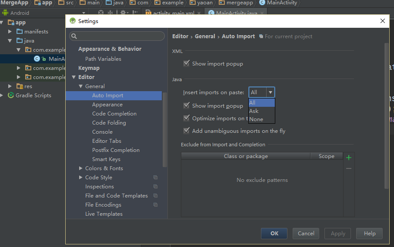Select Smart Keys settings
Viewport: 394px width, 247px height.
click(106, 159)
